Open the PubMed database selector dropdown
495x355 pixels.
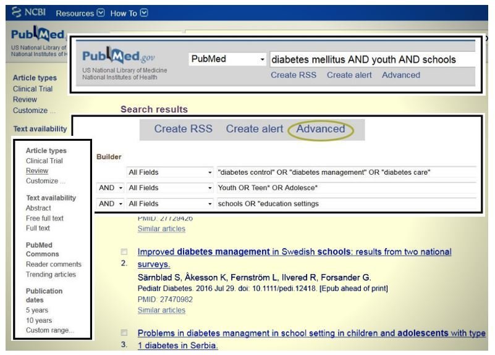[227, 59]
